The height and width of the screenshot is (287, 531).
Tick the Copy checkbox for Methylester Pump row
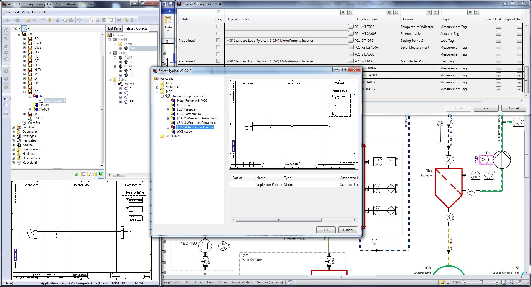pyautogui.click(x=218, y=61)
